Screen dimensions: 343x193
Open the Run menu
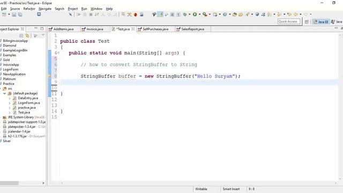[84, 9]
